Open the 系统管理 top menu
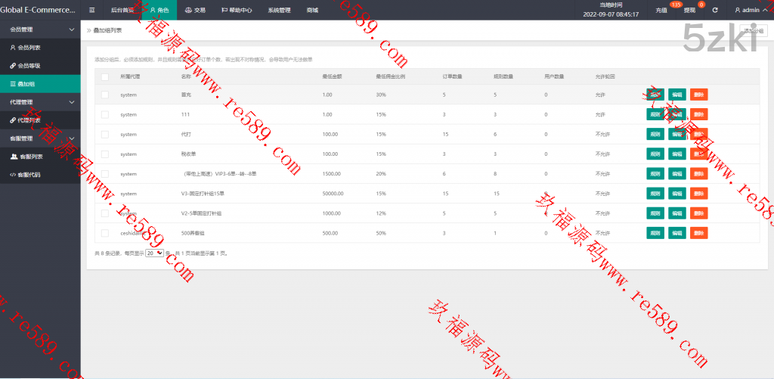This screenshot has width=774, height=379. 279,11
